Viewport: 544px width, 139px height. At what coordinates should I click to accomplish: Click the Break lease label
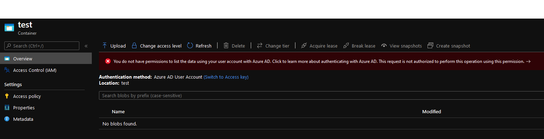pos(364,46)
